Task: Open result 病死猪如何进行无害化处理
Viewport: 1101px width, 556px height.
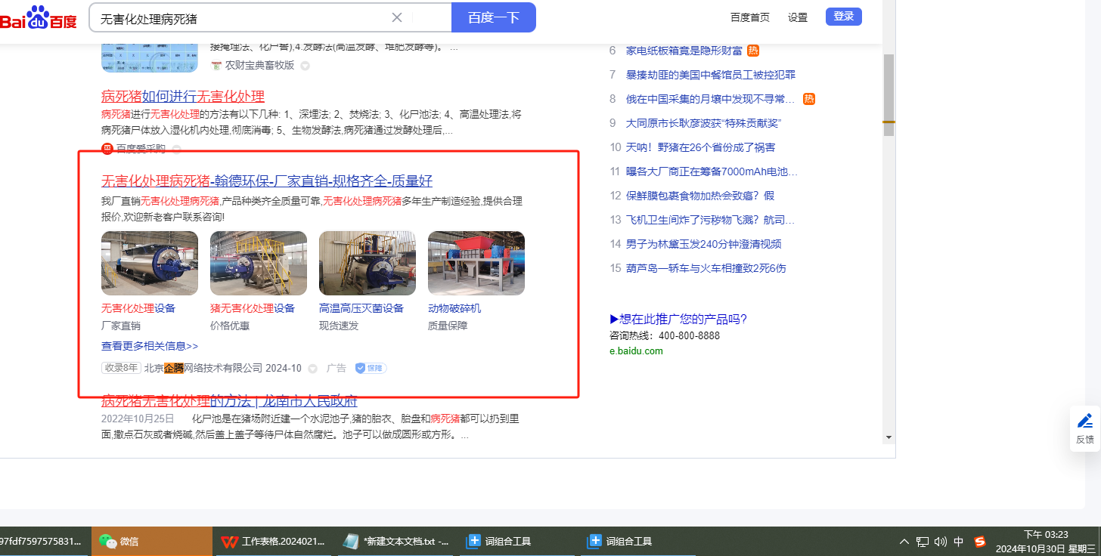Action: pos(183,96)
